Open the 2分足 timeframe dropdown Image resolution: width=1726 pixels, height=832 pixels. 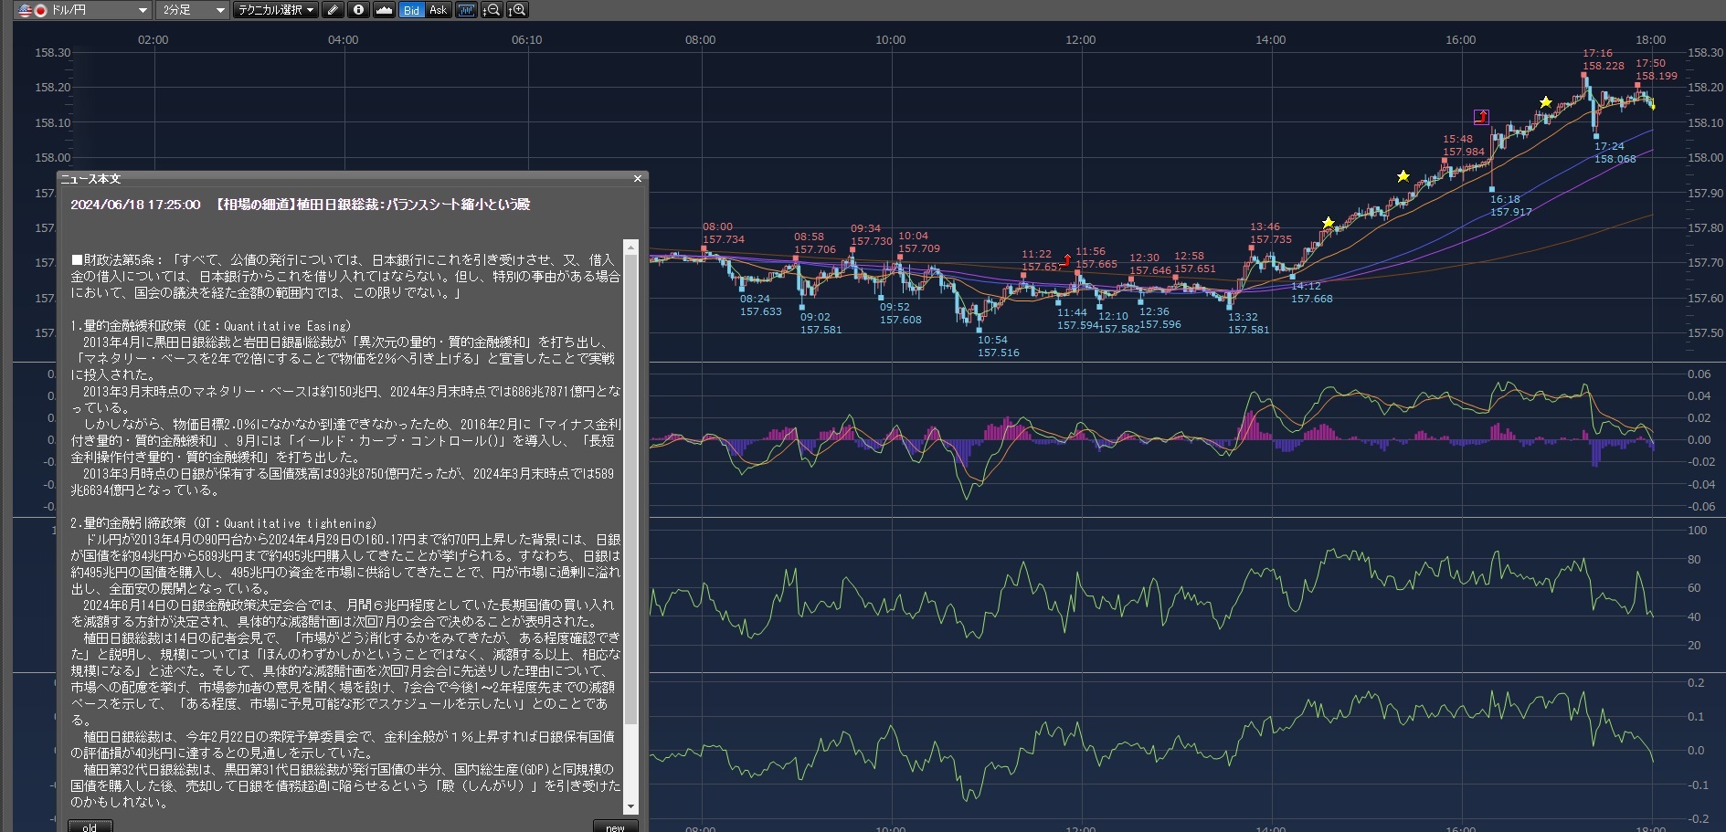point(193,10)
